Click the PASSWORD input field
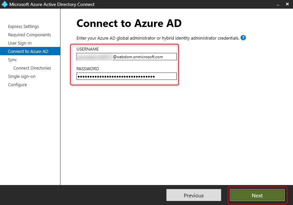Viewport: 293px width, 205px height. 126,76
